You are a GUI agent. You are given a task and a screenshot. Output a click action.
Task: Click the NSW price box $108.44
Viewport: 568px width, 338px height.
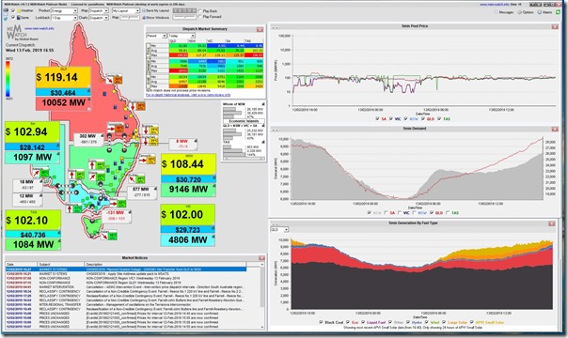(x=188, y=164)
